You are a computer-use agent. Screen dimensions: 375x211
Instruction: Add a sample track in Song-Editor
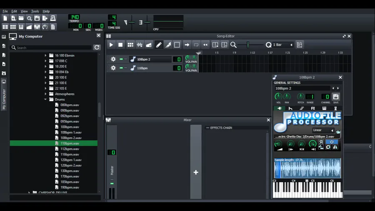(140, 45)
